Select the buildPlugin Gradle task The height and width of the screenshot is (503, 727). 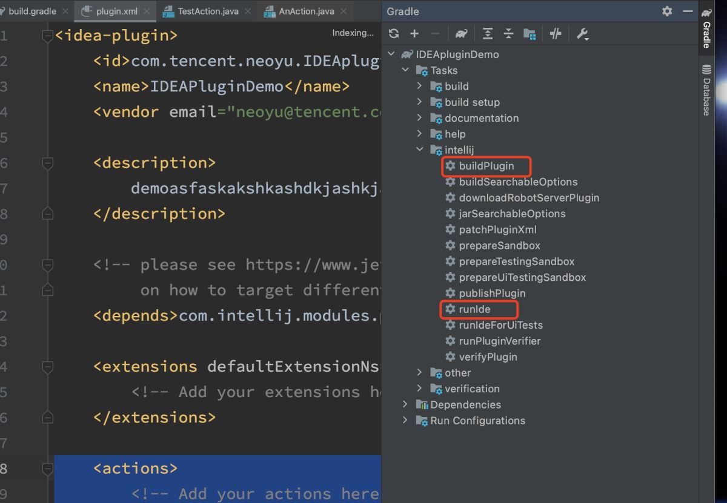click(486, 166)
